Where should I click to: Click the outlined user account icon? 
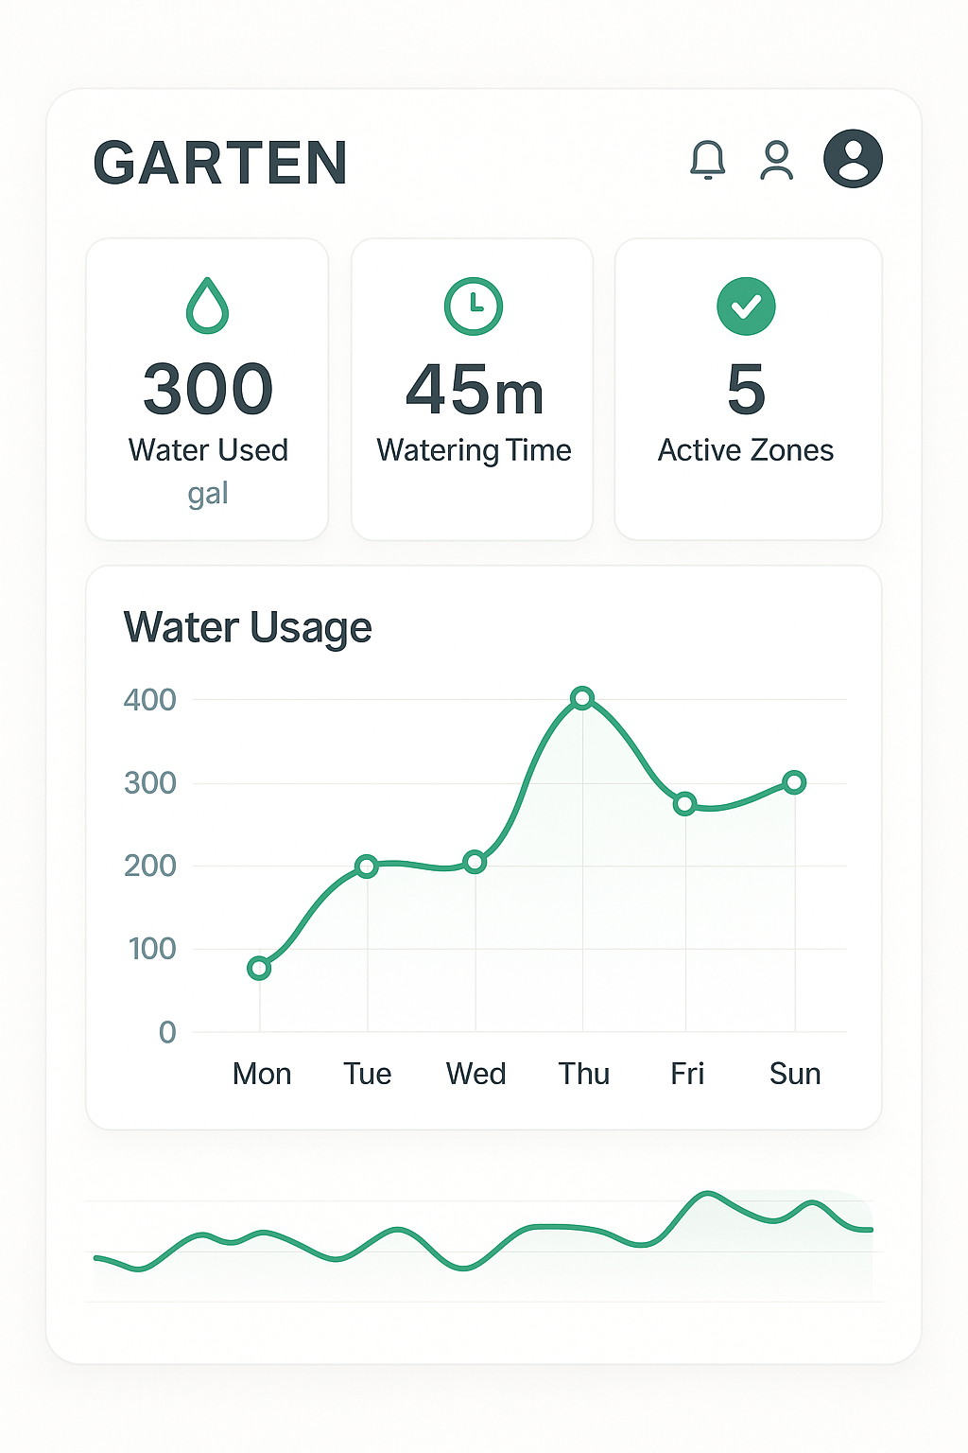(x=777, y=160)
